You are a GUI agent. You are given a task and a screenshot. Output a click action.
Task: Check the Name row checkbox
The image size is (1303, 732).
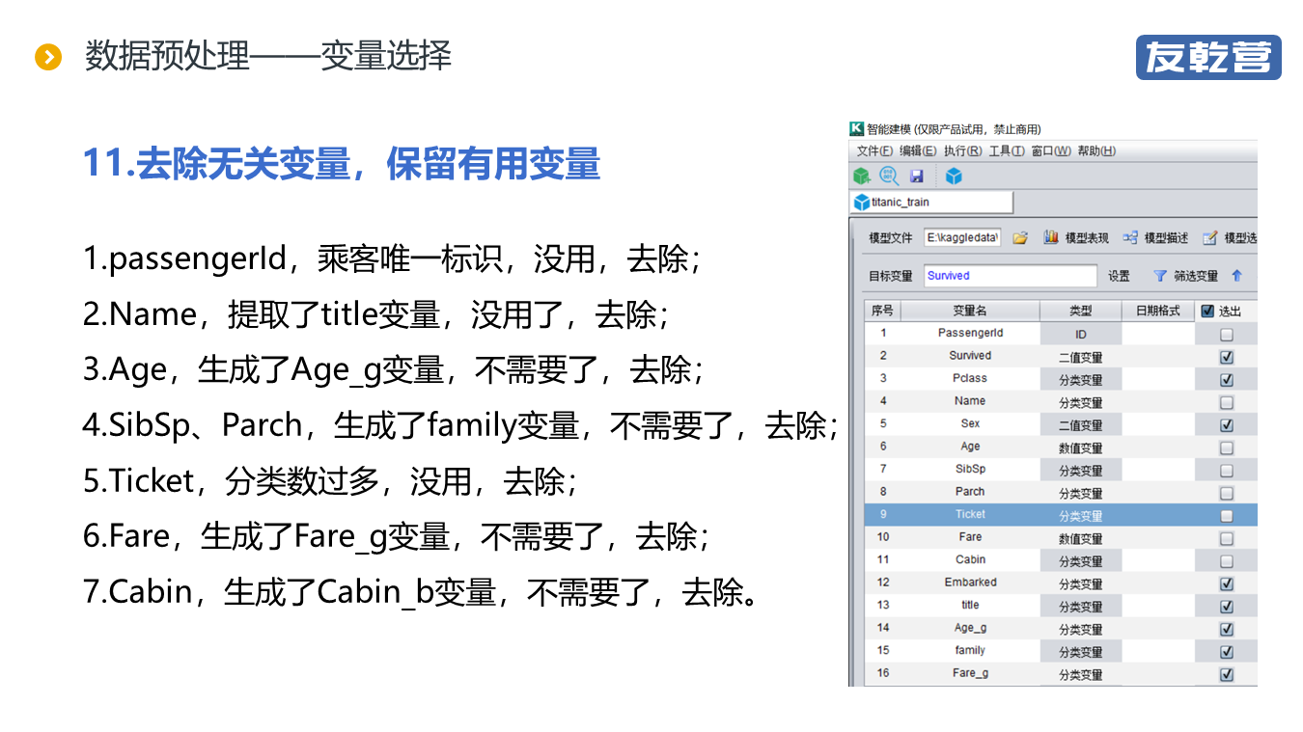(1227, 402)
